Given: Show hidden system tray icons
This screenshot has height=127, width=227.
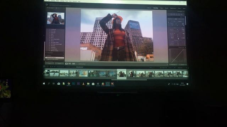Looking at the screenshot, I should click(172, 84).
